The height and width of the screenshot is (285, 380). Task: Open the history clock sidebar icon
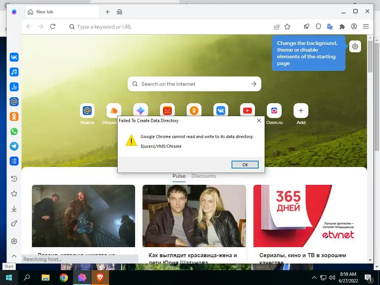tap(14, 179)
